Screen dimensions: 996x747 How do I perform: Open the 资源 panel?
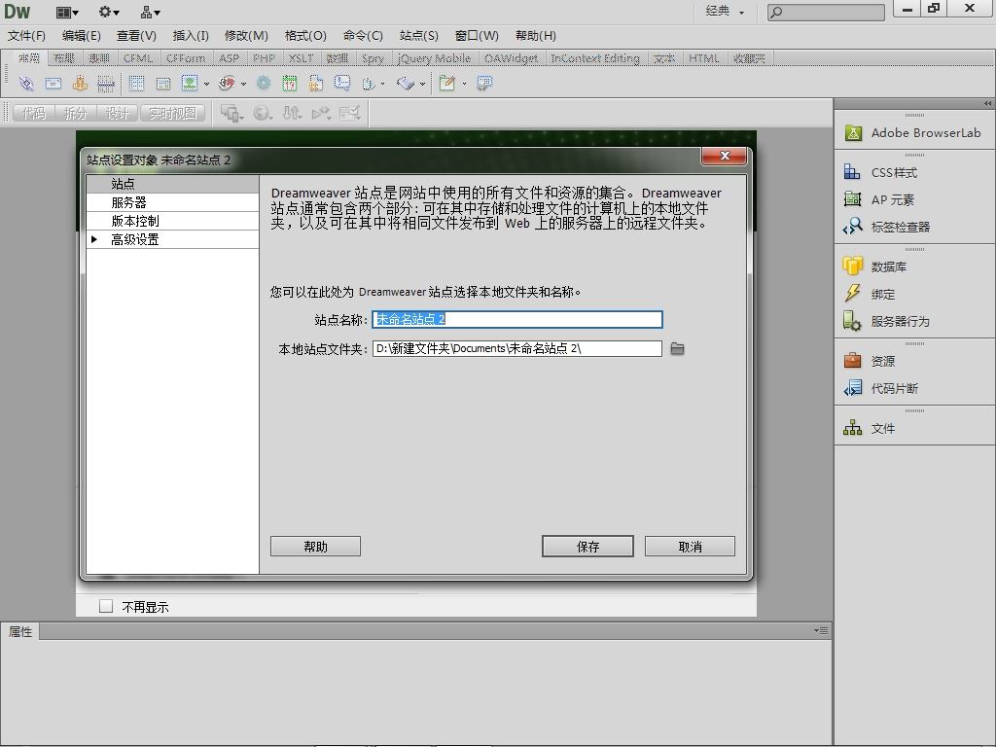[x=914, y=361]
